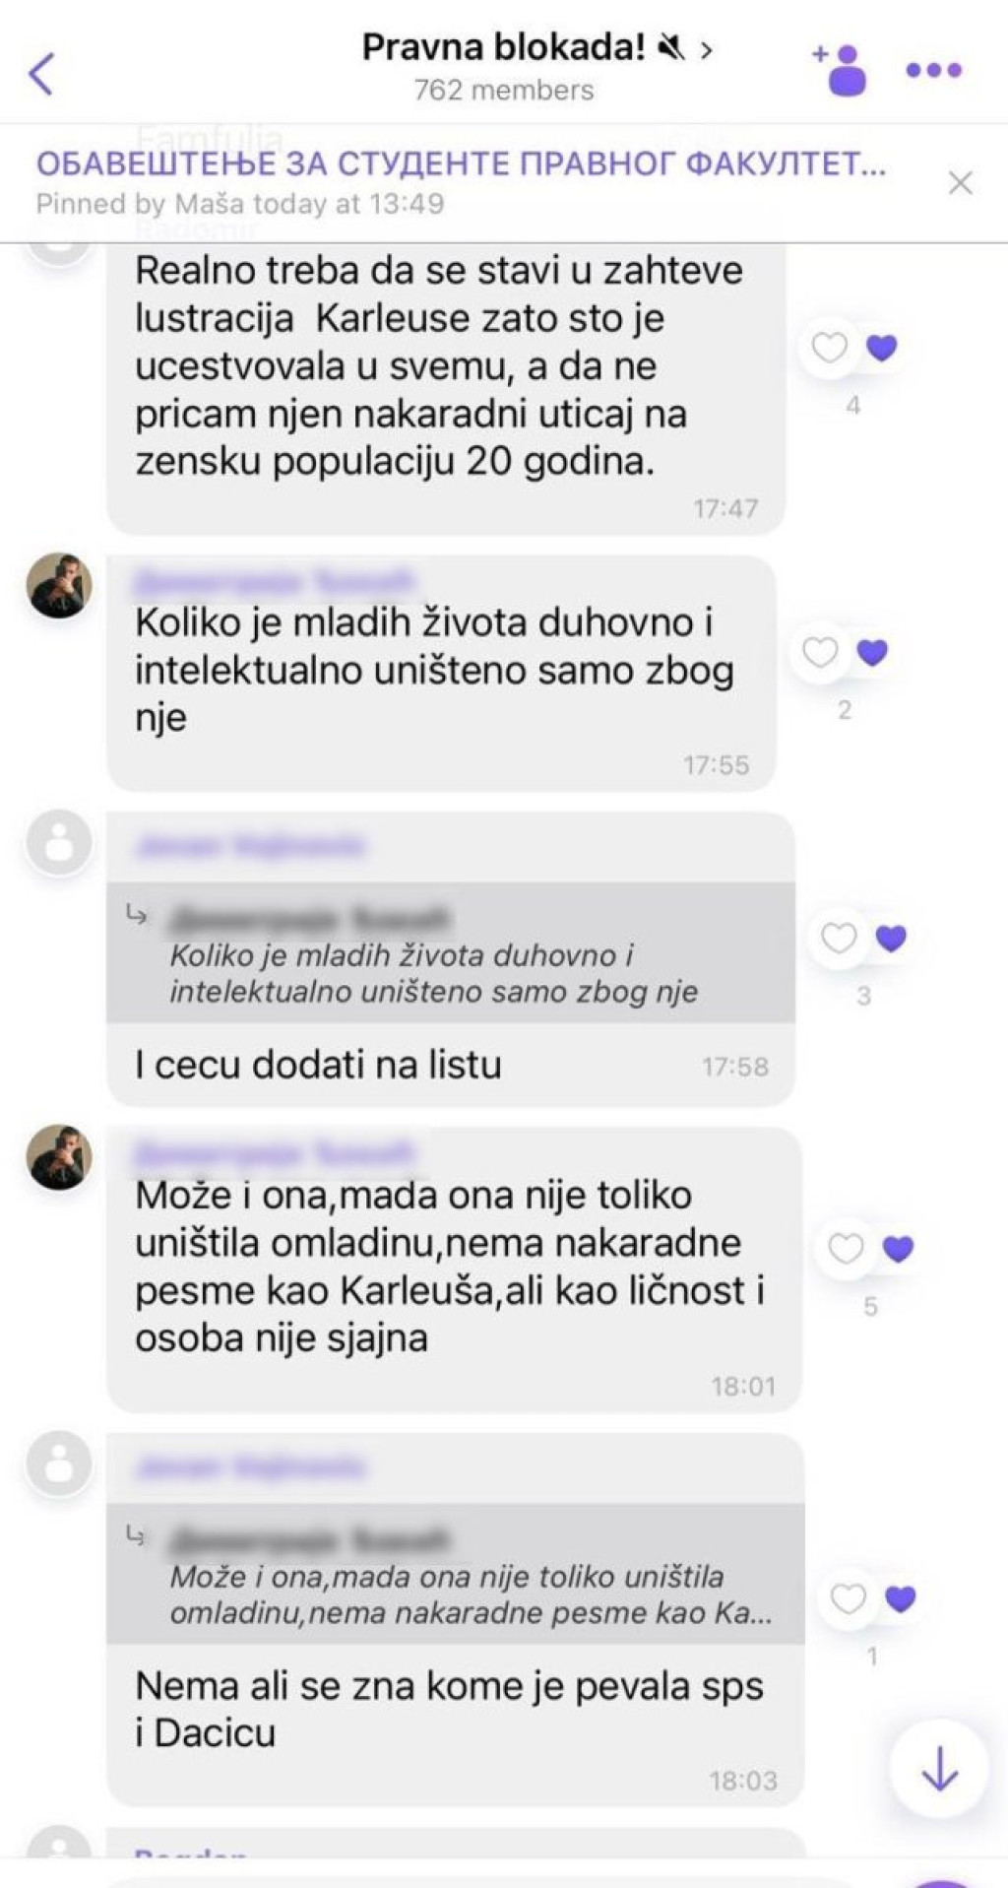Screen dimensions: 1008x1888
Task: Like the 'I cecu dodati na listu' message
Action: tap(839, 938)
